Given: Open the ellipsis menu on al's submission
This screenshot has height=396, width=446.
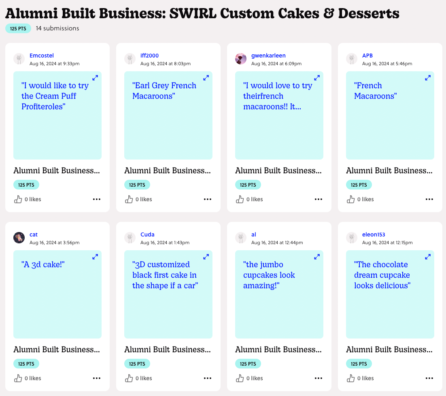Looking at the screenshot, I should pyautogui.click(x=319, y=378).
